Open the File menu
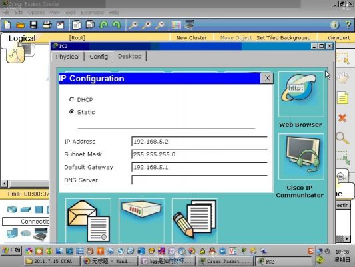355x267 pixels. [x=6, y=13]
